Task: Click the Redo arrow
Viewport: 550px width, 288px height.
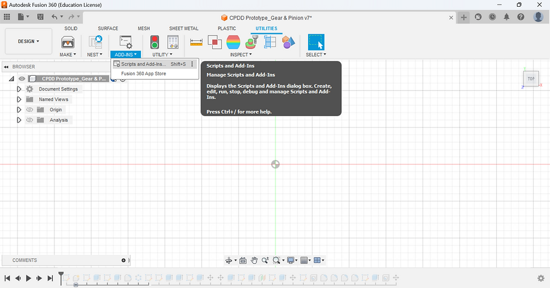Action: tap(72, 16)
